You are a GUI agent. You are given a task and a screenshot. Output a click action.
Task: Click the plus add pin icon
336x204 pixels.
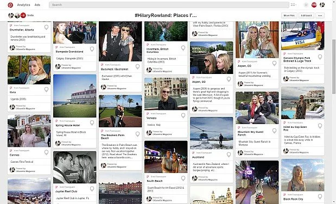(x=306, y=5)
